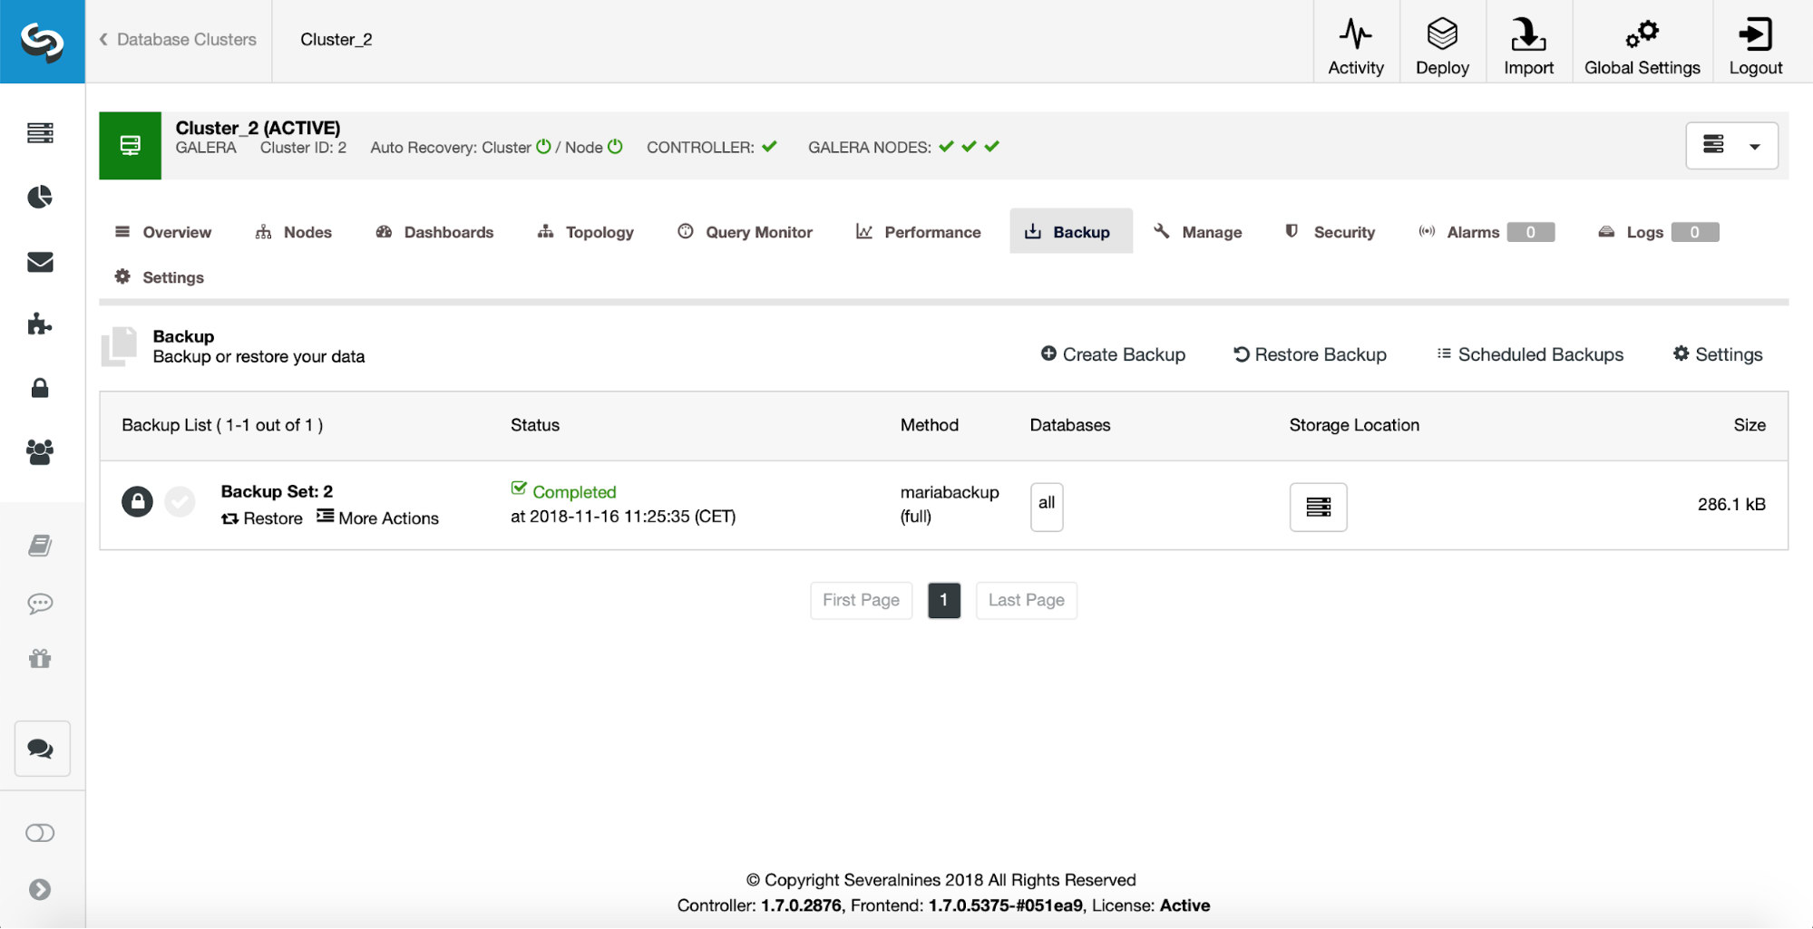This screenshot has width=1813, height=929.
Task: Click Restore Backup
Action: pyautogui.click(x=1310, y=354)
